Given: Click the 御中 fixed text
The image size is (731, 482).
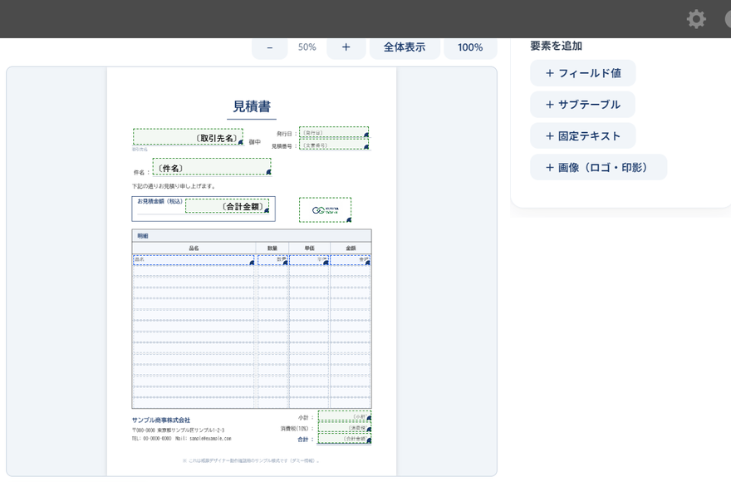Looking at the screenshot, I should click(254, 142).
